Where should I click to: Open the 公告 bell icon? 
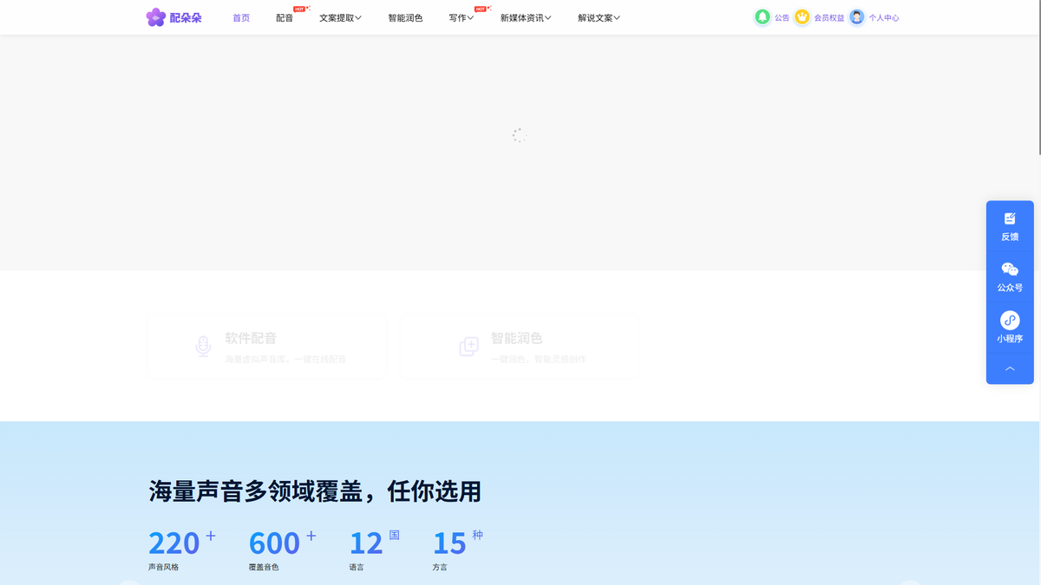(763, 17)
